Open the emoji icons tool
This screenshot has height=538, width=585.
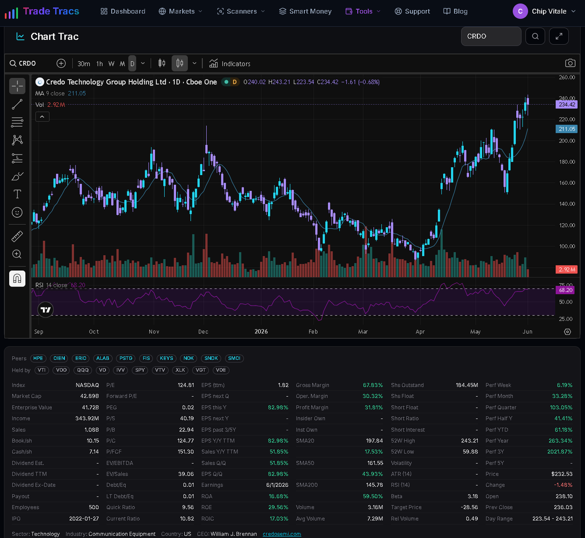17,212
